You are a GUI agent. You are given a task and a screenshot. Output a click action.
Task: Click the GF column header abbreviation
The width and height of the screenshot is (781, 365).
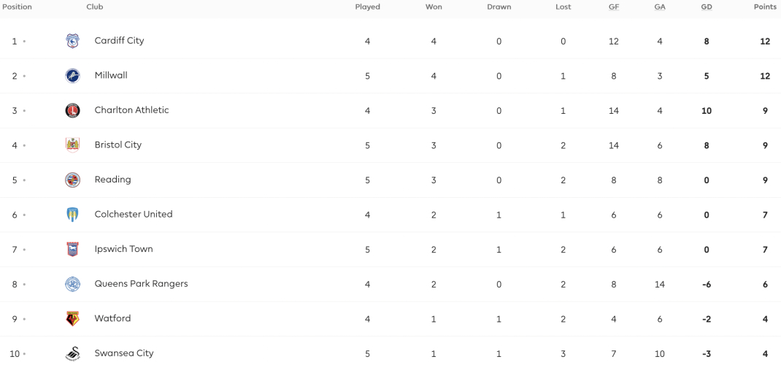coord(614,7)
